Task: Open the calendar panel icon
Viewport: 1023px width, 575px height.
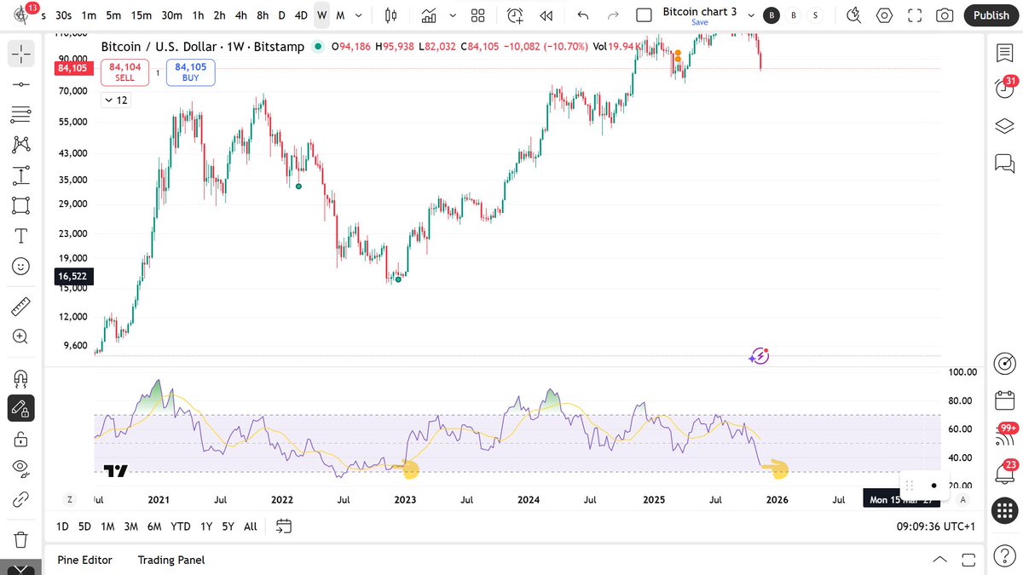Action: [1003, 400]
